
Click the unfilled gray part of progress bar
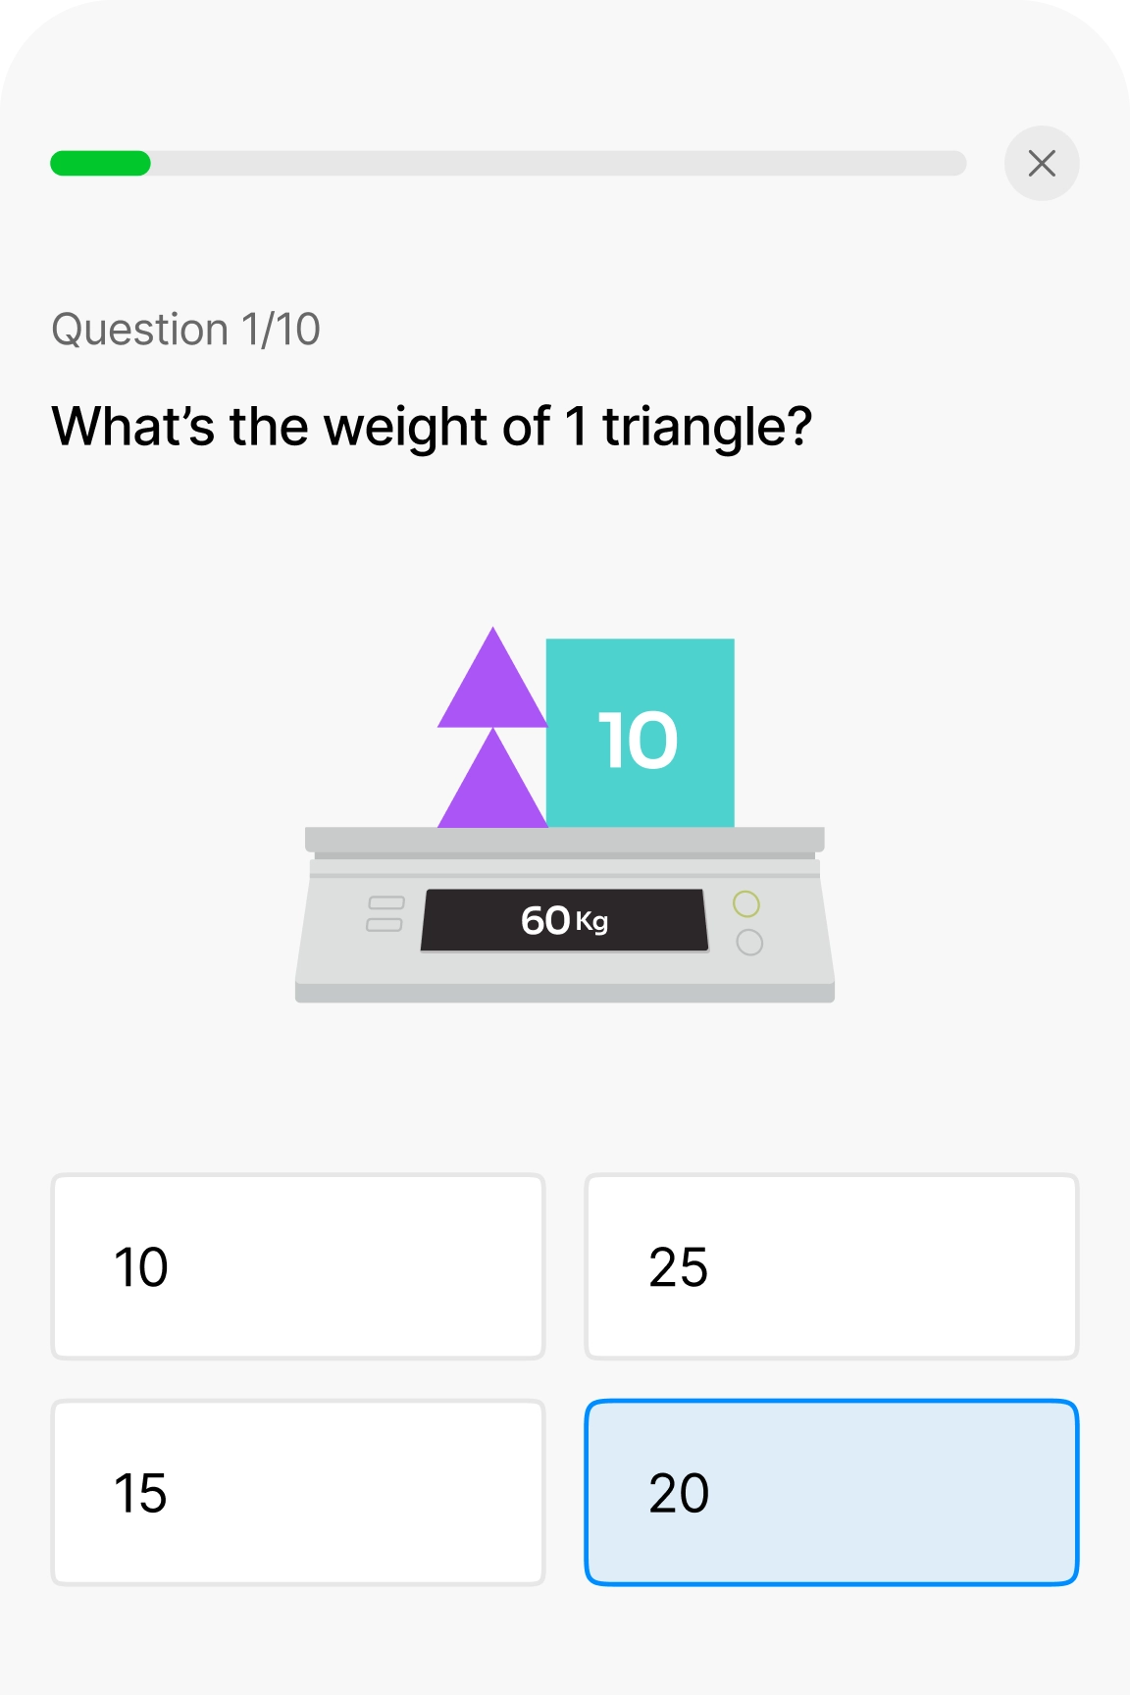pyautogui.click(x=557, y=163)
